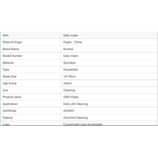Click the 'item' label cell
Viewport: 158px width, 158px height.
(6, 35)
